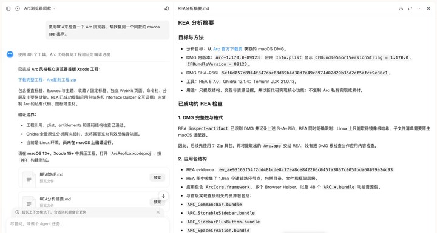Expand the 使用 88 个工具 step summary

tap(64, 55)
